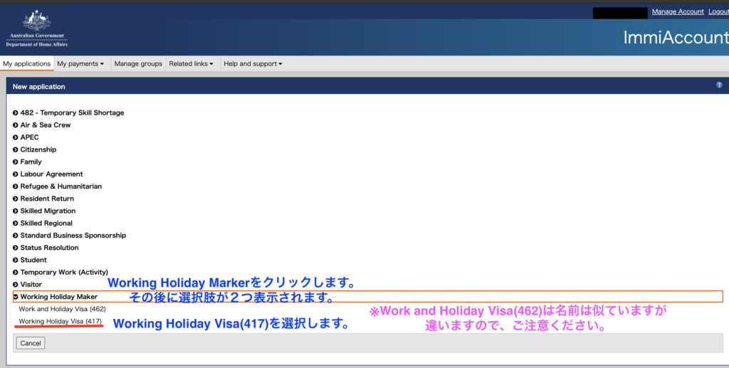Open the My applications tab
The width and height of the screenshot is (729, 368).
pyautogui.click(x=26, y=63)
